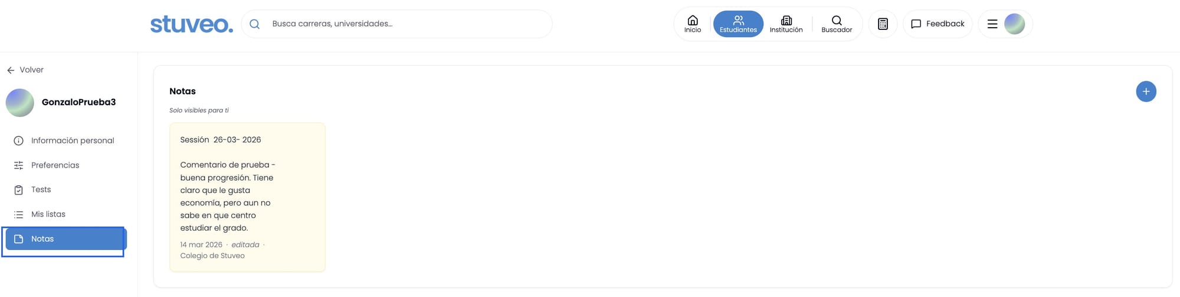
Task: Go to Inicio home icon
Action: click(x=693, y=24)
